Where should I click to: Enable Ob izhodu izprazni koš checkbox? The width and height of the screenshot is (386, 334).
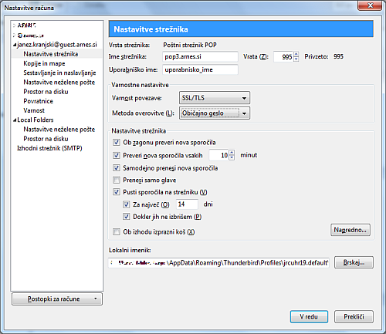coord(117,231)
